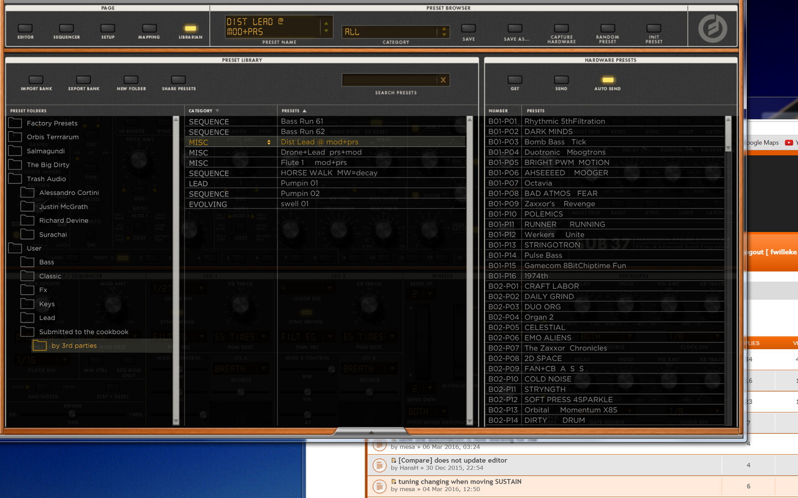Image resolution: width=798 pixels, height=498 pixels.
Task: Click the Capture Hardware icon
Action: pyautogui.click(x=560, y=29)
